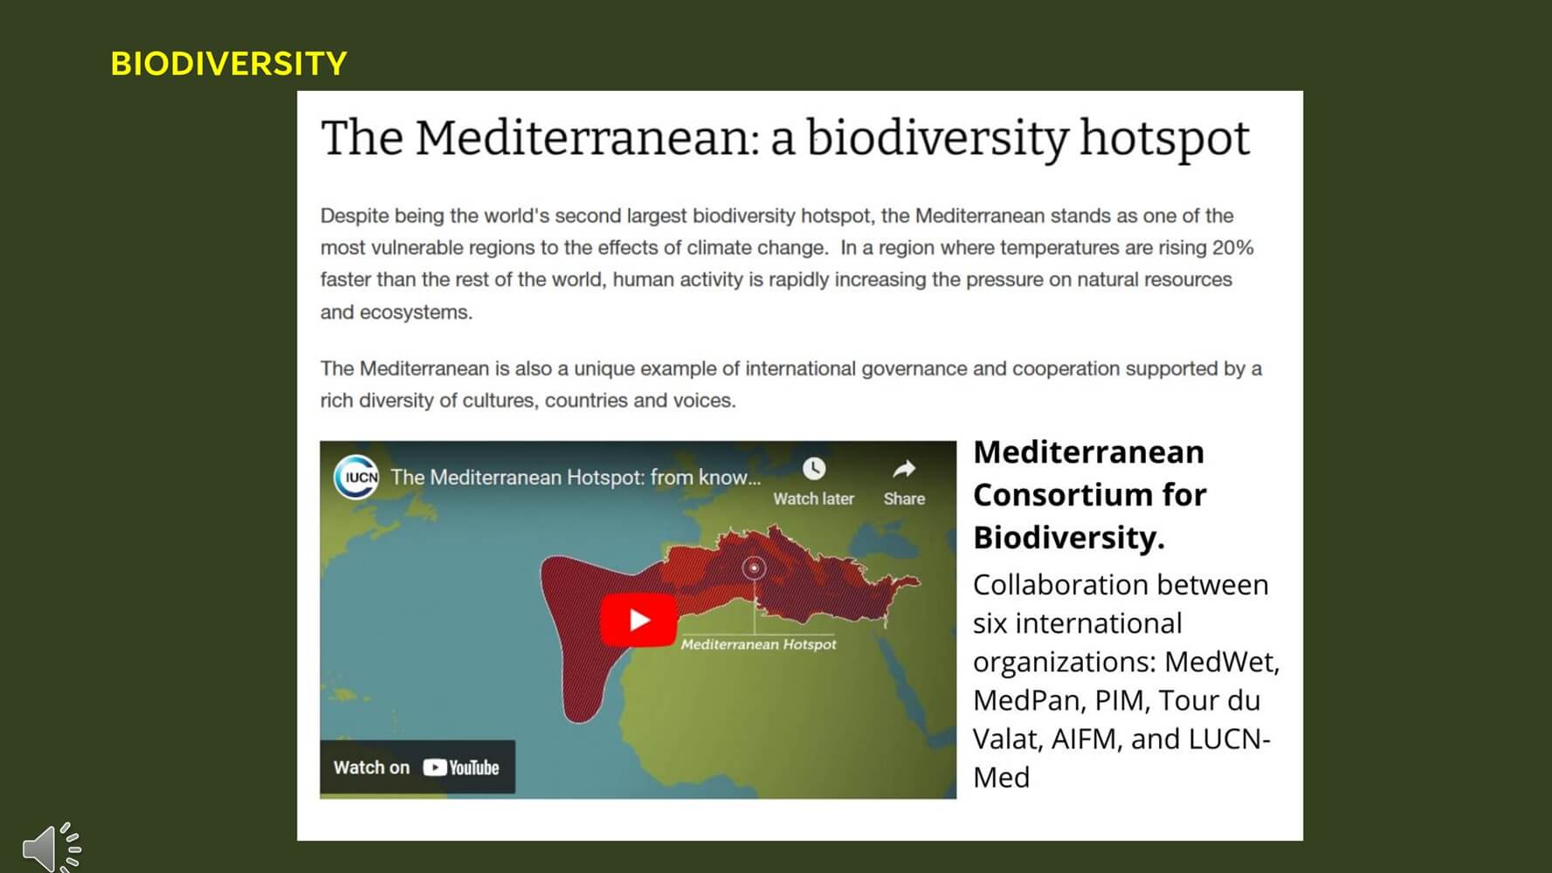Open the video title 'The Mediterranean Hotspot'

click(576, 478)
